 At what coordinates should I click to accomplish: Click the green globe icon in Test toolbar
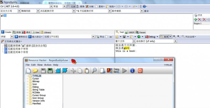pos(139,37)
